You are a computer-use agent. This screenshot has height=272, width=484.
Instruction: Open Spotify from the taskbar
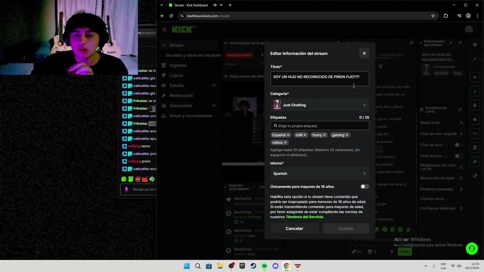[264, 266]
